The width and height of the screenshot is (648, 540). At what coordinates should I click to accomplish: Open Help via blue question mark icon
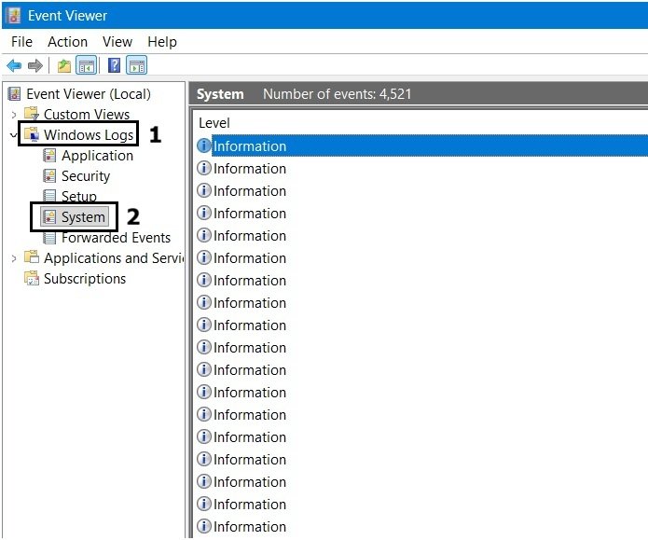coord(114,65)
